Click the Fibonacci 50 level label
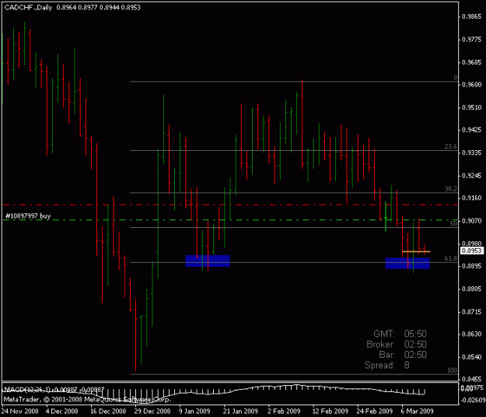The width and height of the screenshot is (486, 417). pyautogui.click(x=453, y=223)
